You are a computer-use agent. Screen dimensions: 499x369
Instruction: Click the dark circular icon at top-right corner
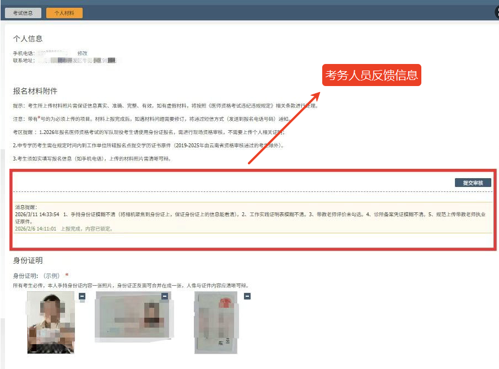(495, 13)
